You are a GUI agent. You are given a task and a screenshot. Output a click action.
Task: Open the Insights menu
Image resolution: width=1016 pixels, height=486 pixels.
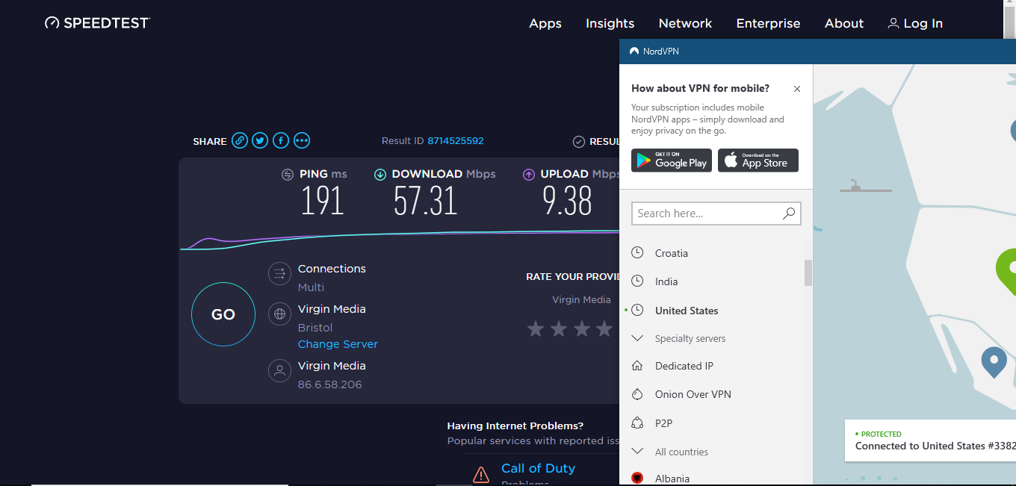[x=610, y=23]
